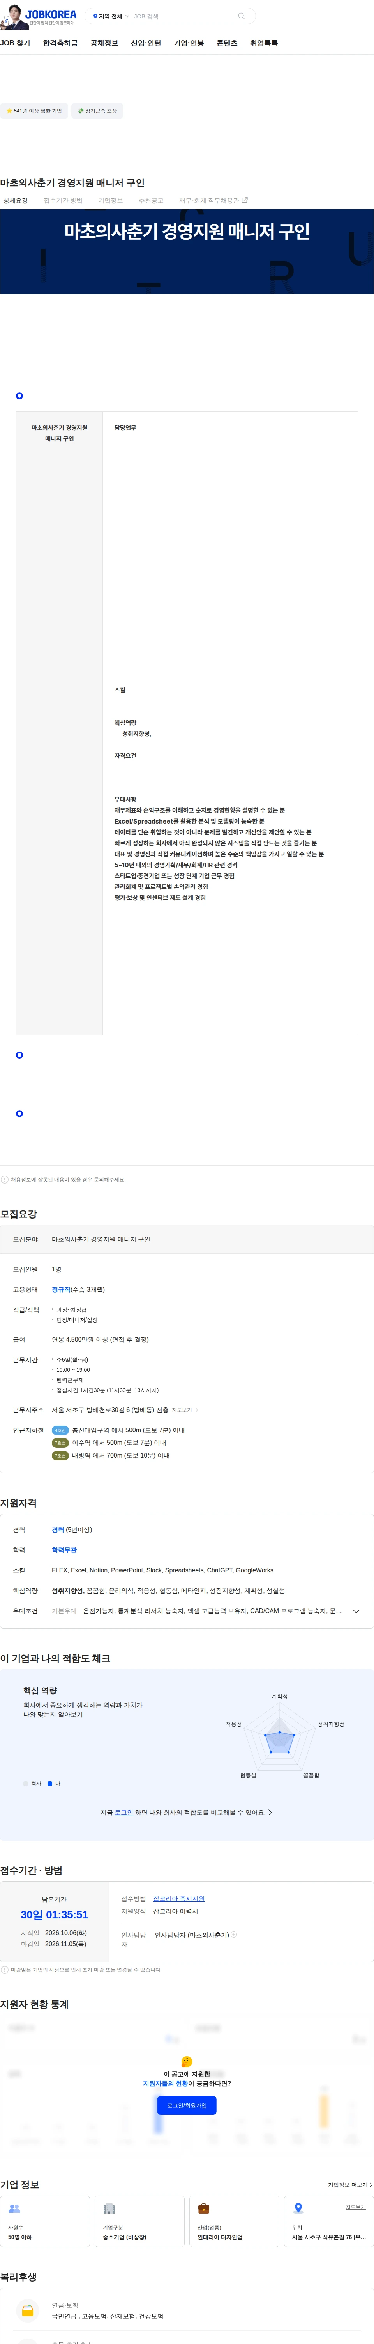Click the 사원수 people icon
Image resolution: width=374 pixels, height=2344 pixels.
pos(14,2209)
